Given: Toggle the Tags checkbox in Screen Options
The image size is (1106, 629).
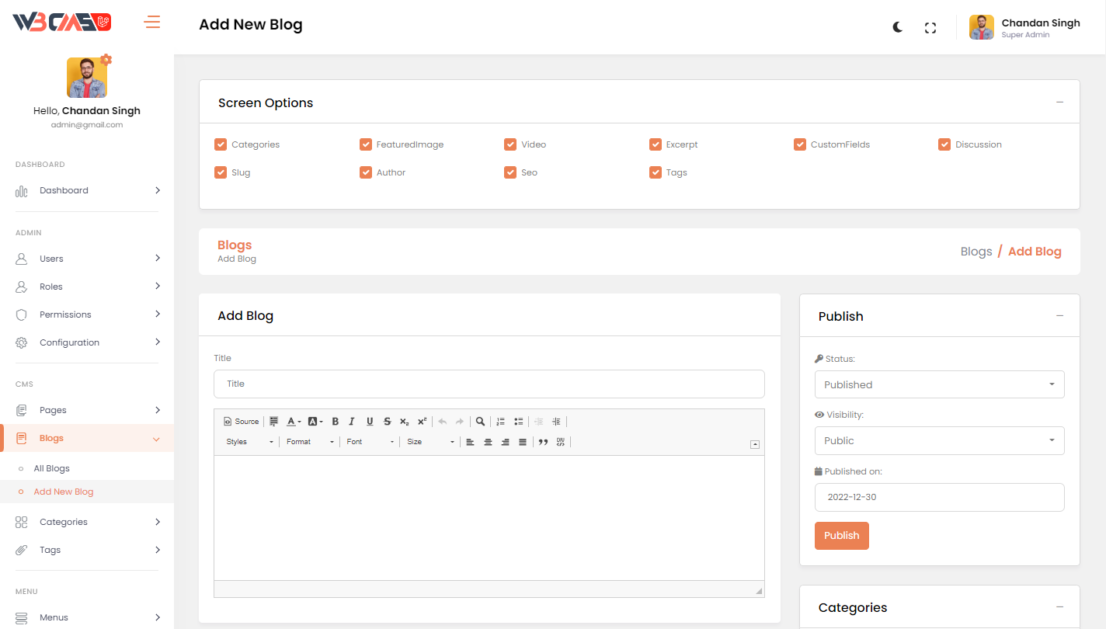Looking at the screenshot, I should (x=656, y=172).
